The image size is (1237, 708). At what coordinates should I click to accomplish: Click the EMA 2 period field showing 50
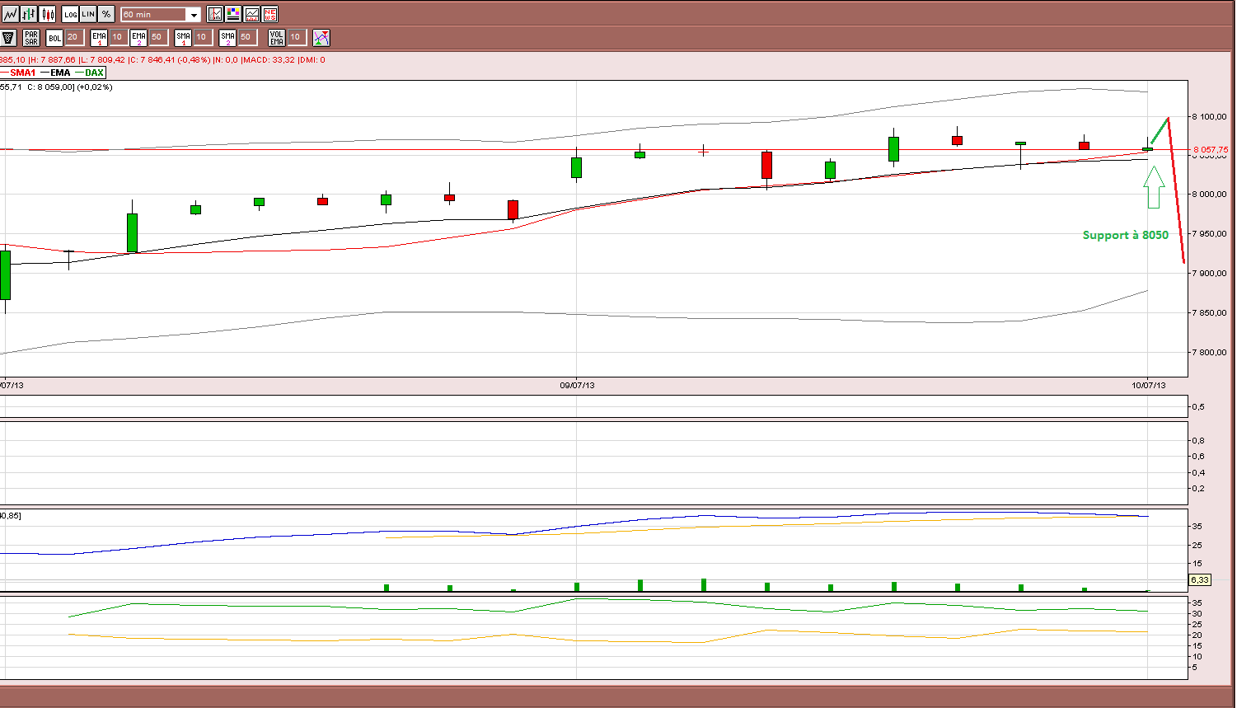click(159, 37)
